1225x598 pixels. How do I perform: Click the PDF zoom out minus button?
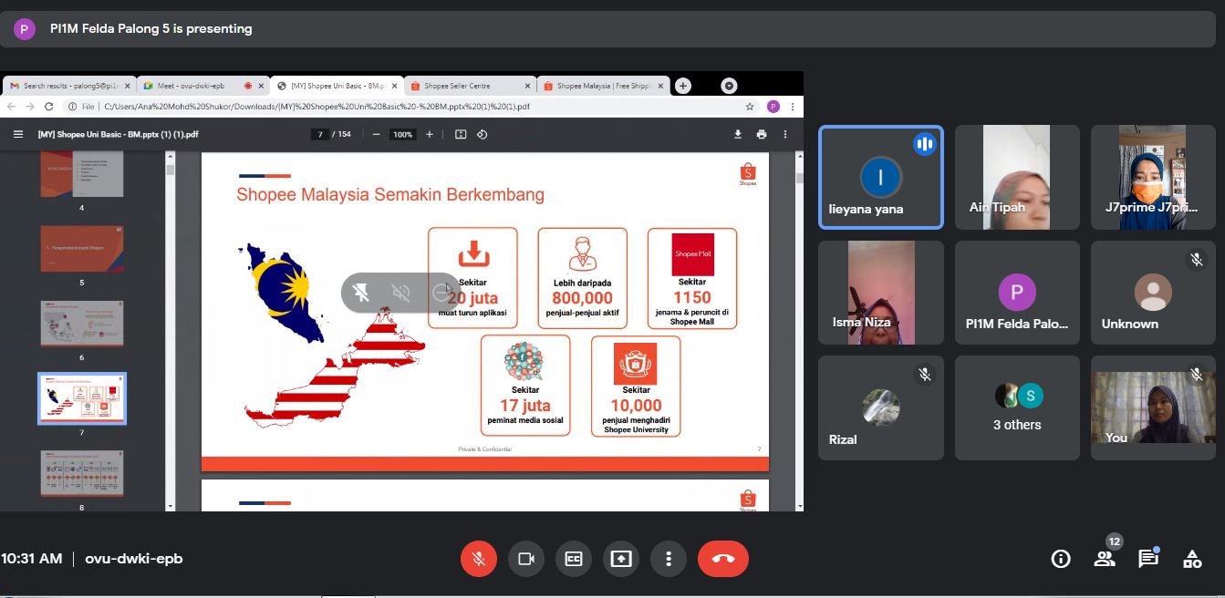377,134
